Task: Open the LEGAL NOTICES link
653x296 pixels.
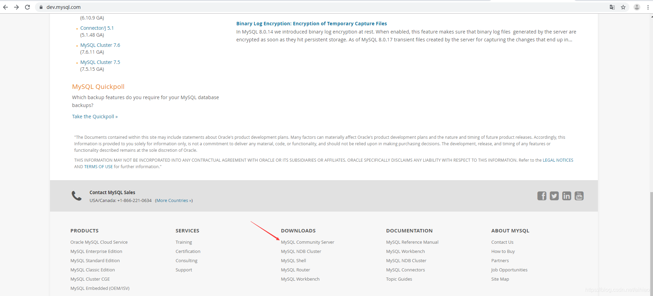Action: point(558,160)
